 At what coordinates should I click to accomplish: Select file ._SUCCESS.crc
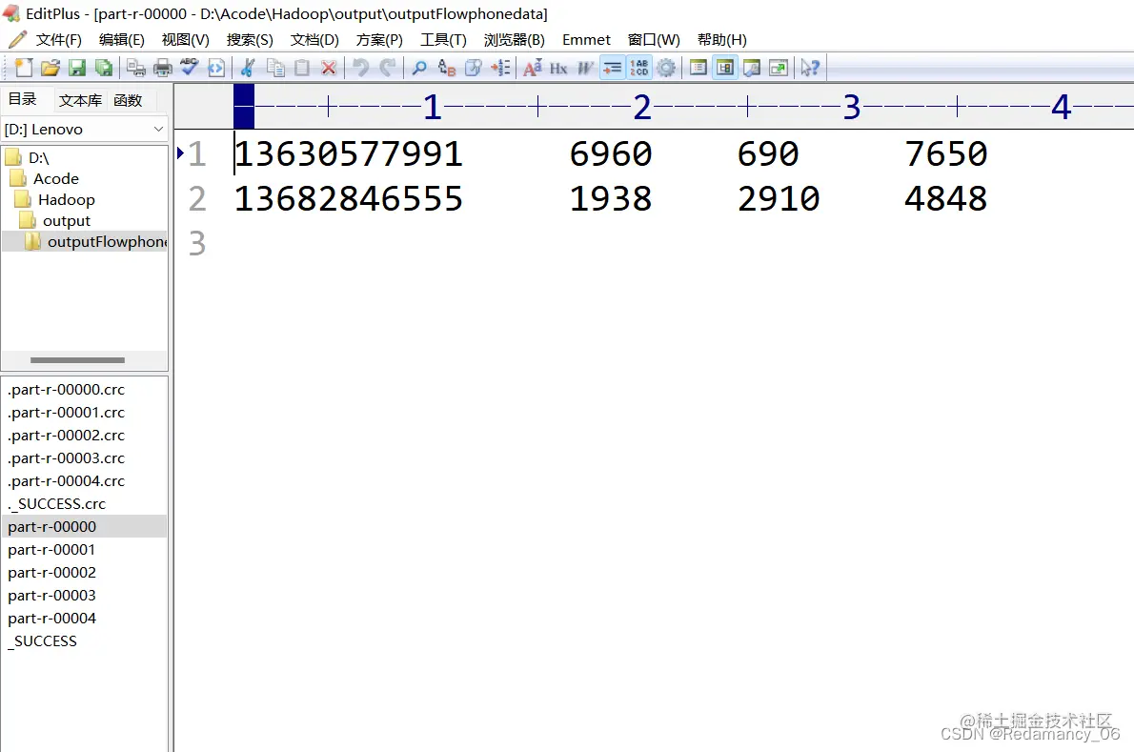(x=56, y=503)
